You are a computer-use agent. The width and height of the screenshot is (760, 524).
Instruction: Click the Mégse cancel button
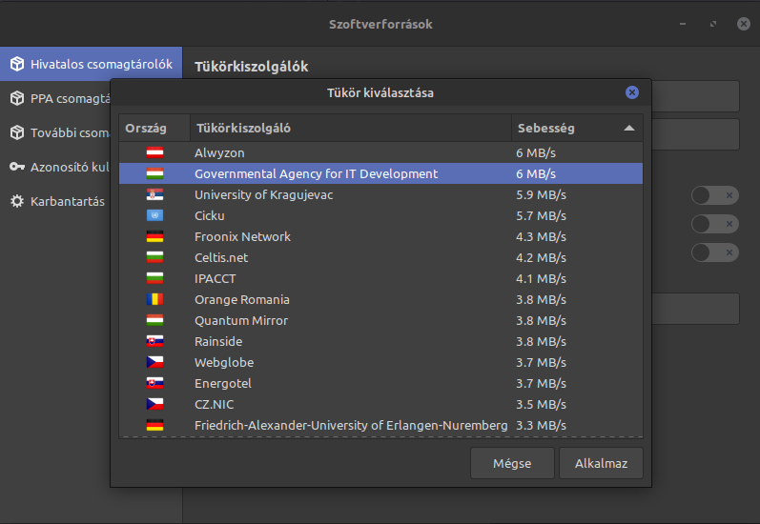pyautogui.click(x=512, y=463)
